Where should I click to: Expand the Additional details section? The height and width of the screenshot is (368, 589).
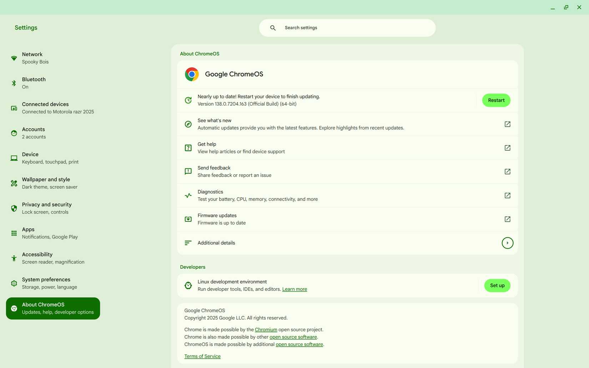[x=507, y=243]
